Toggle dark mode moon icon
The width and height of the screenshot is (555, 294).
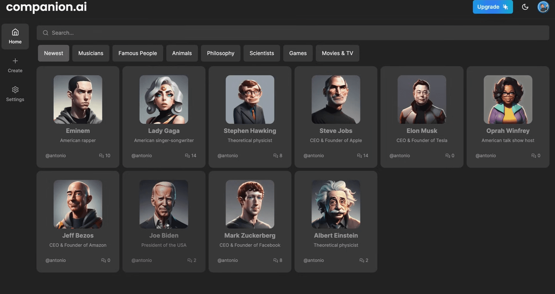525,7
